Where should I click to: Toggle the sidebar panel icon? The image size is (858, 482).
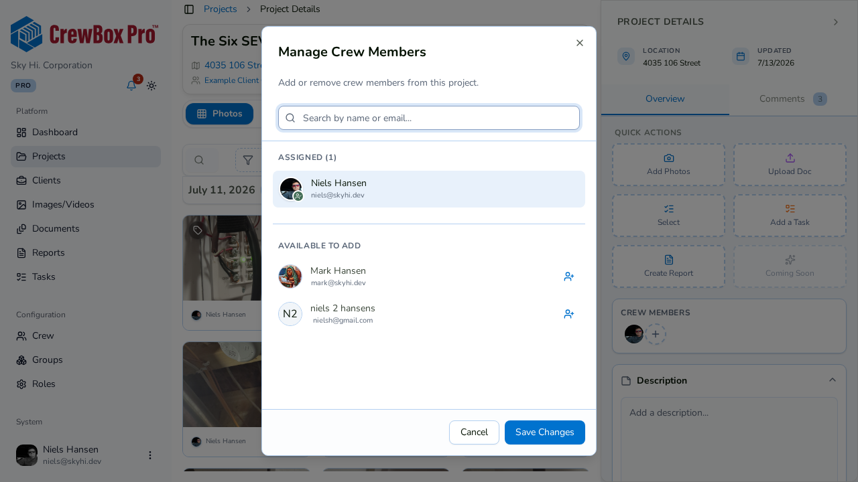(x=189, y=9)
